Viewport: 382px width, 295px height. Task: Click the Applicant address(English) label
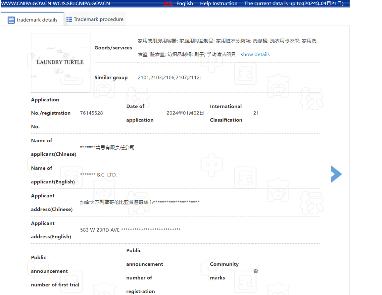[x=51, y=230]
